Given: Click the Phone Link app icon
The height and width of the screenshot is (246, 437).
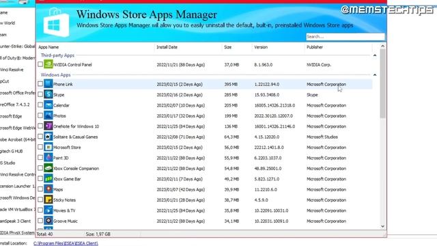Looking at the screenshot, I should tap(48, 84).
